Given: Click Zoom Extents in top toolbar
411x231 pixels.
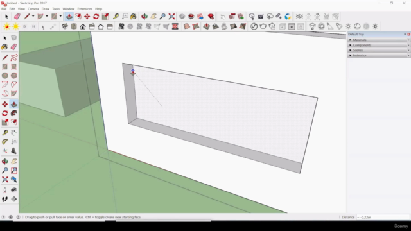Looking at the screenshot, I should (171, 17).
